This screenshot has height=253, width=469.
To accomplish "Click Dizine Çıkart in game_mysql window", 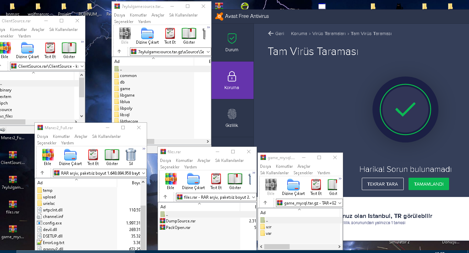I will pyautogui.click(x=293, y=187).
